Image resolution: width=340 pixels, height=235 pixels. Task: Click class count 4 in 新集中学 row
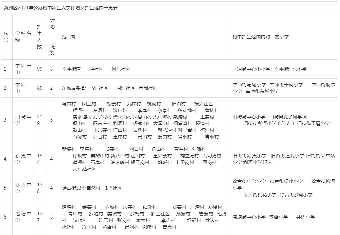pos(51,159)
